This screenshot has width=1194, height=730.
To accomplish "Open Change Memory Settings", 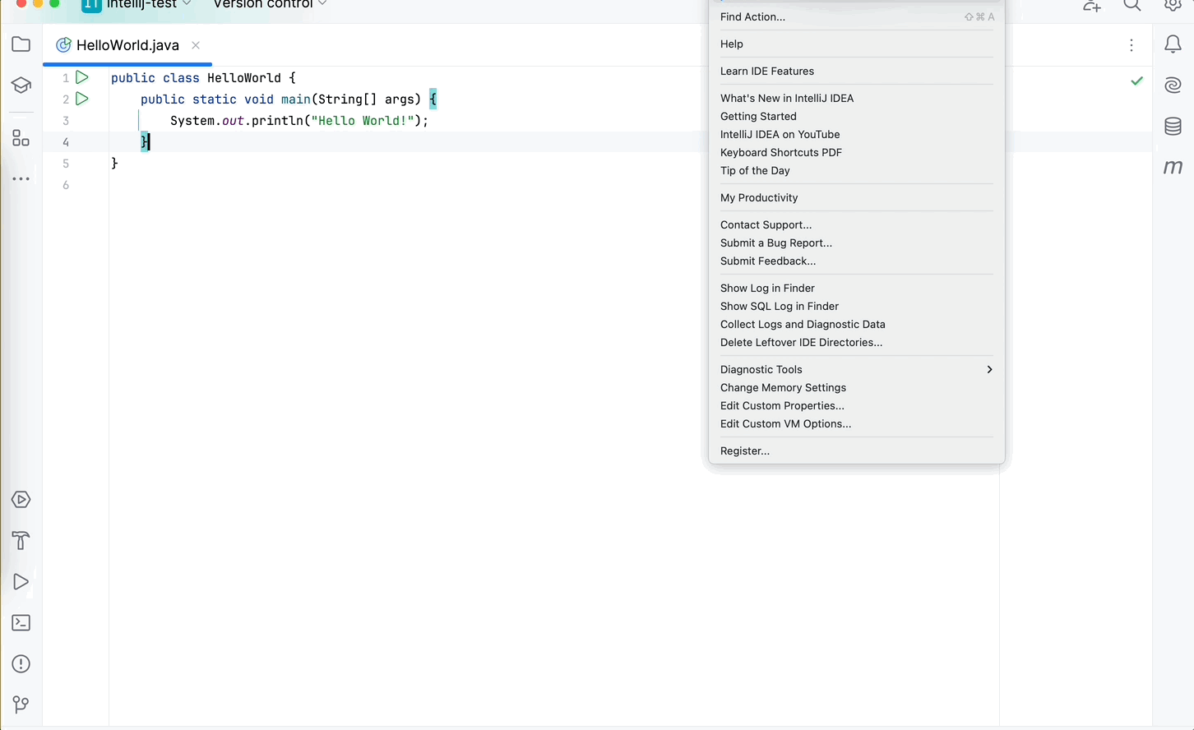I will (856, 388).
